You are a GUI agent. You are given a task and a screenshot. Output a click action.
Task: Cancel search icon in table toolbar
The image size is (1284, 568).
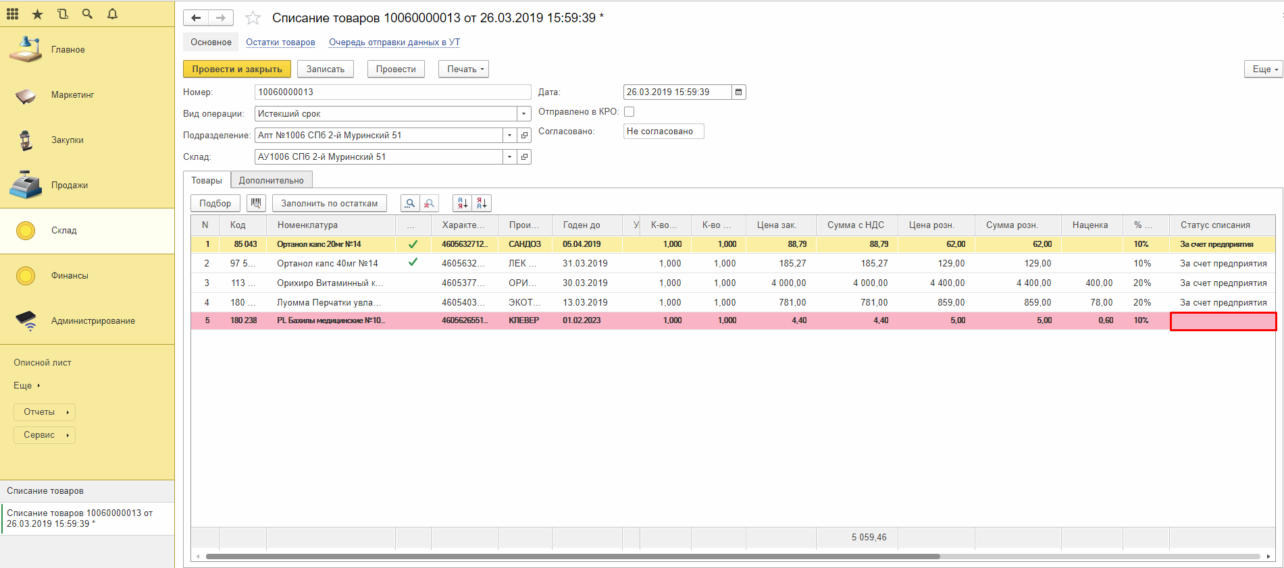click(429, 203)
